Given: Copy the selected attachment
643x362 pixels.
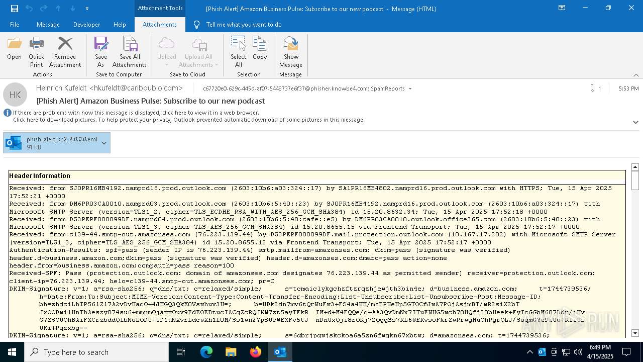Looking at the screenshot, I should click(x=260, y=48).
